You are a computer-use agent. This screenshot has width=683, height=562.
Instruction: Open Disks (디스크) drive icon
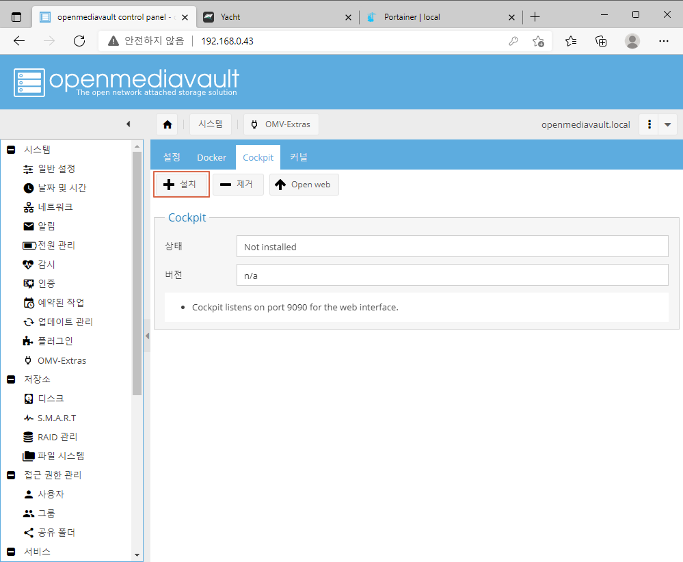click(x=28, y=399)
